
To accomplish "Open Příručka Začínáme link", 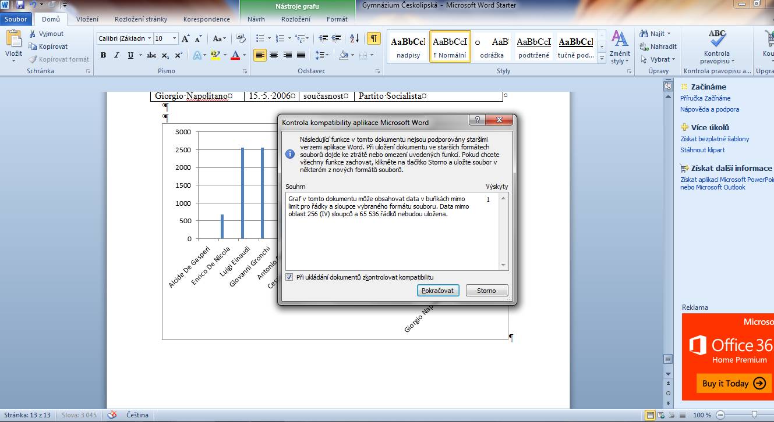I will [705, 98].
